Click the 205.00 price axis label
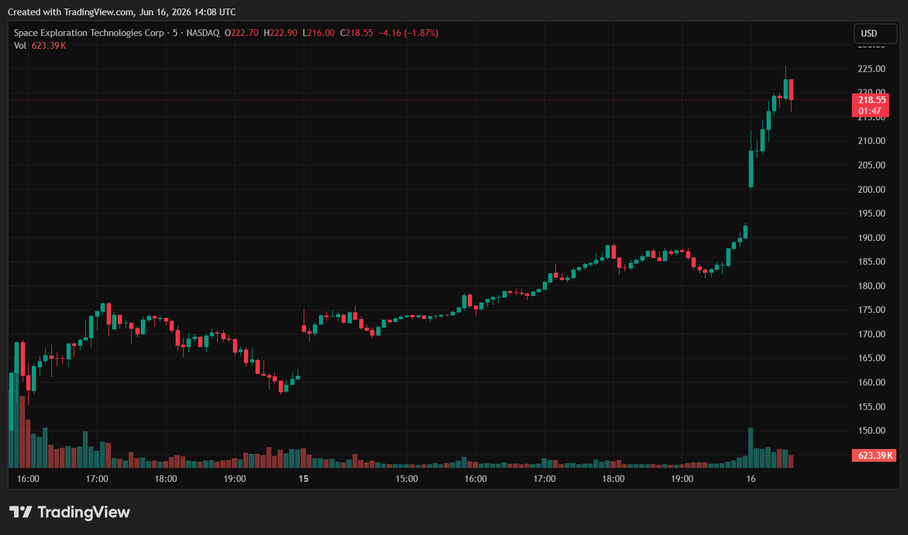 [x=871, y=165]
